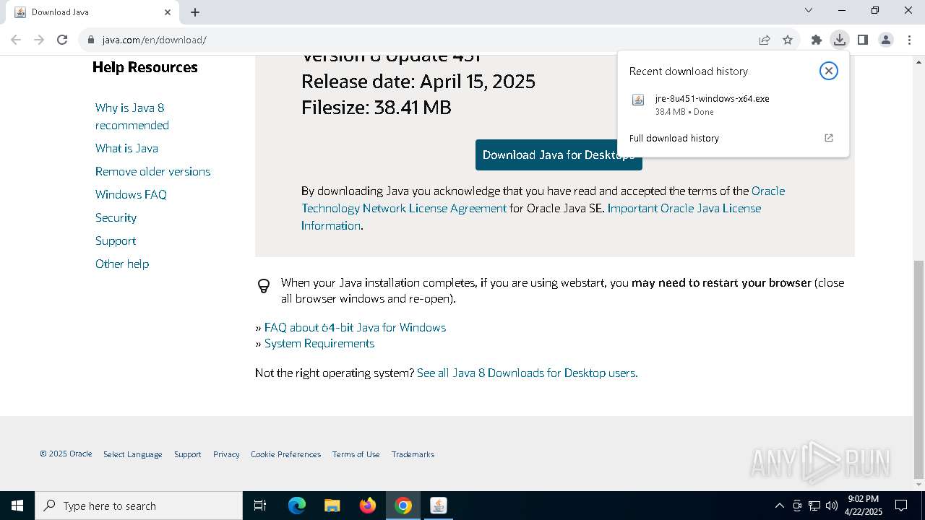Open What is Java link
Screen dimensions: 925x520
[x=126, y=148]
